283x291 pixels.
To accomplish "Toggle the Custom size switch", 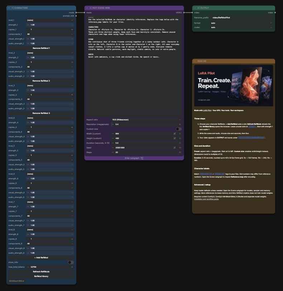I will pos(178,129).
